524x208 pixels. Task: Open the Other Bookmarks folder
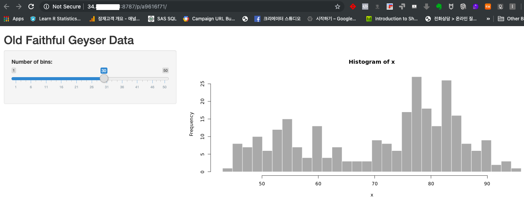point(511,18)
